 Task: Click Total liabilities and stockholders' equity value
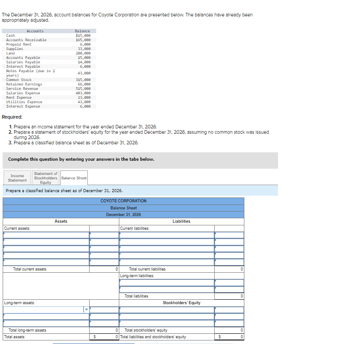[x=229, y=337]
